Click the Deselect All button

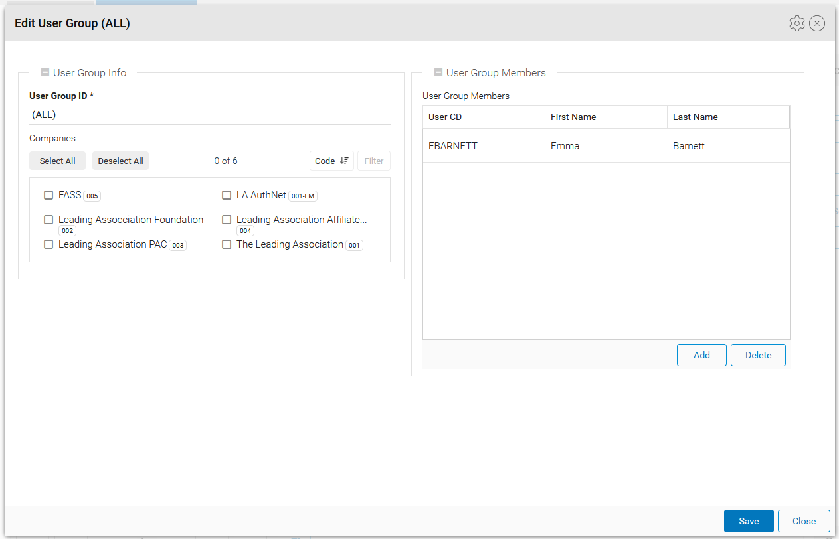tap(120, 161)
